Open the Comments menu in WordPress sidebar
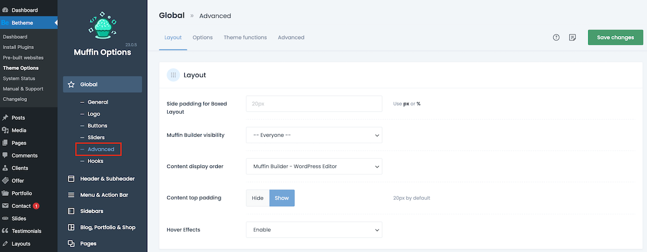This screenshot has width=647, height=252. (24, 156)
